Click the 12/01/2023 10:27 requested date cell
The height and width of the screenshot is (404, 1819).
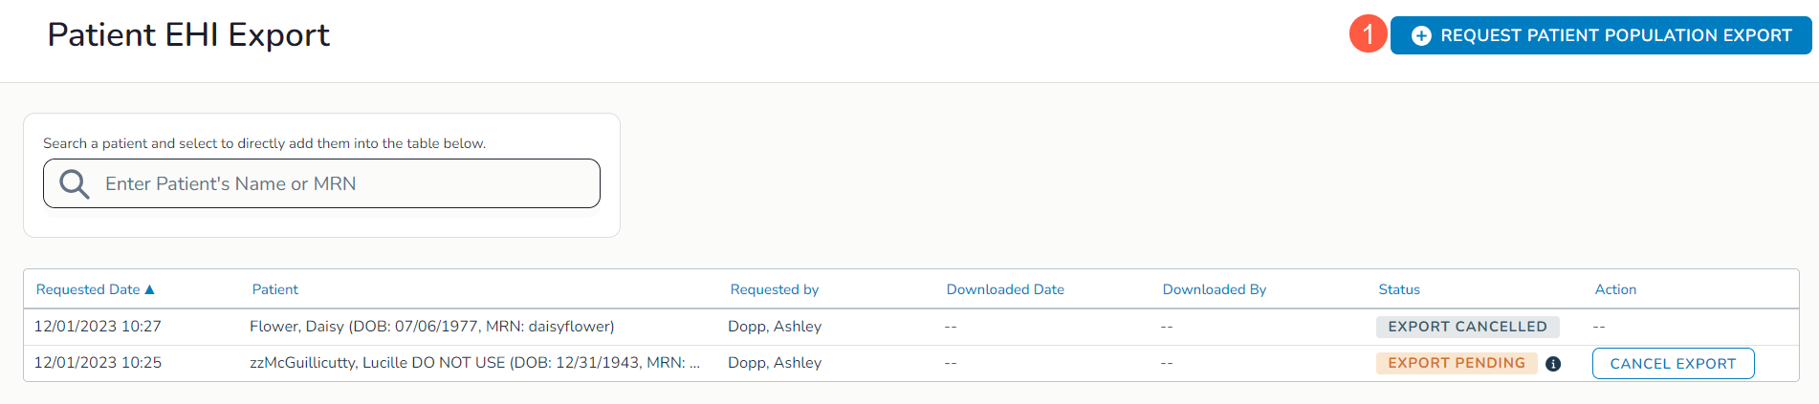pyautogui.click(x=98, y=327)
